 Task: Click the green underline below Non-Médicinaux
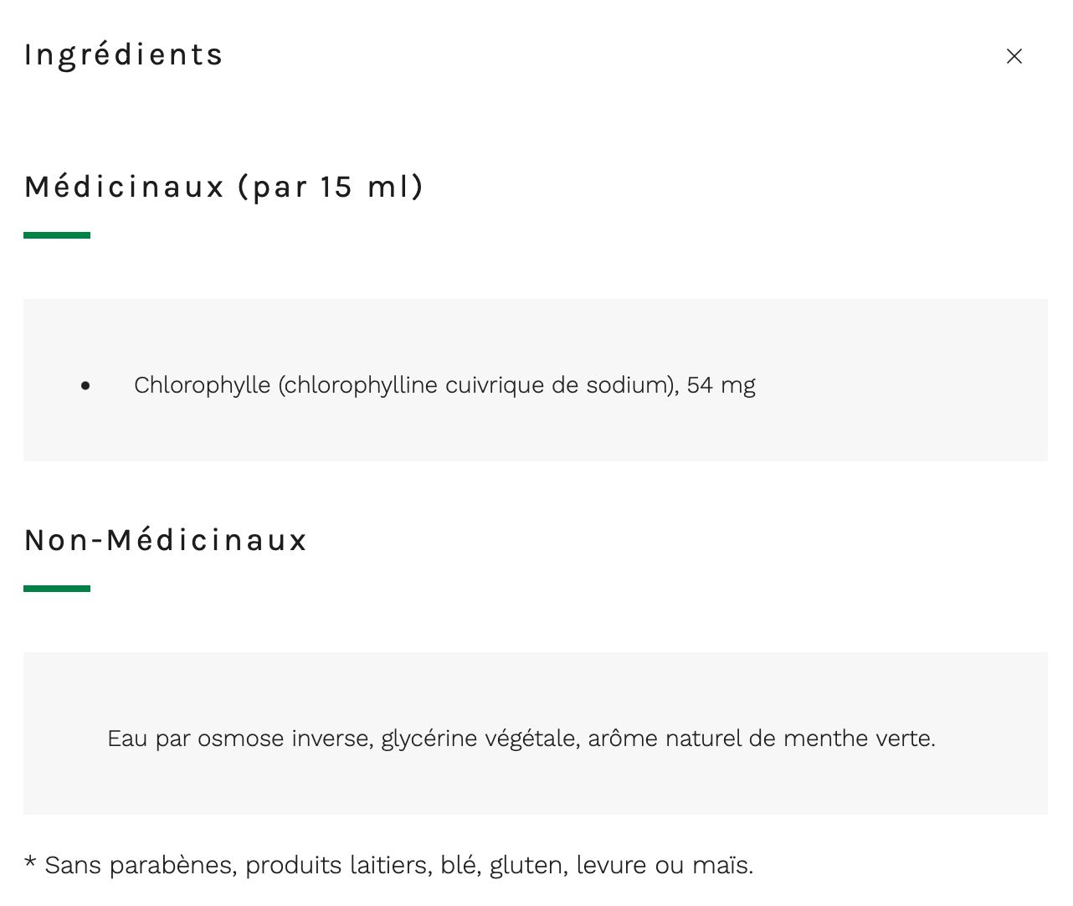[x=56, y=588]
